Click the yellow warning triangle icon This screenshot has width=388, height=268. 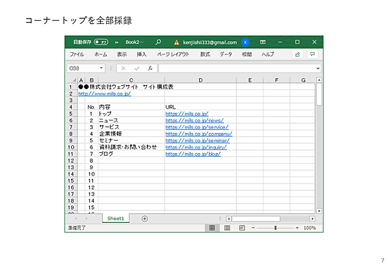tap(177, 43)
